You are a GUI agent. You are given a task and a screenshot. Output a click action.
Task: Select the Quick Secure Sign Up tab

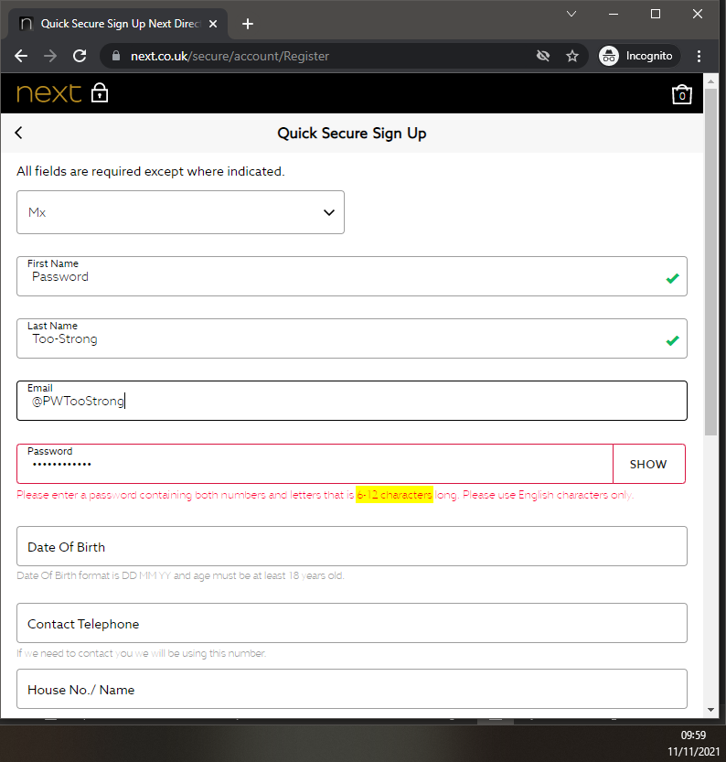[x=118, y=24]
